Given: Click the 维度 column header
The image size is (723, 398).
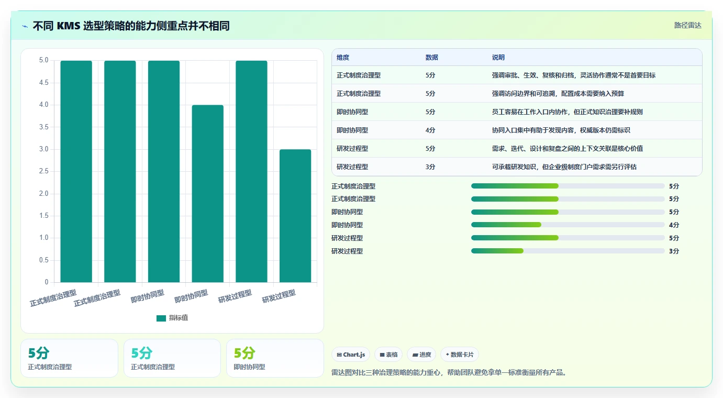Looking at the screenshot, I should click(x=343, y=58).
